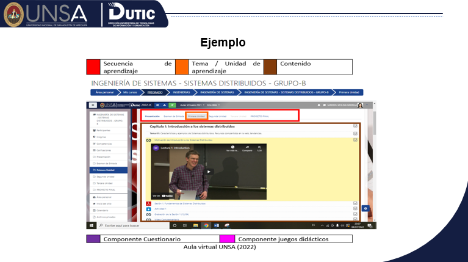Click the orange Tema / Unidad swatch
Screen dimensions: 468x262
tap(182, 67)
